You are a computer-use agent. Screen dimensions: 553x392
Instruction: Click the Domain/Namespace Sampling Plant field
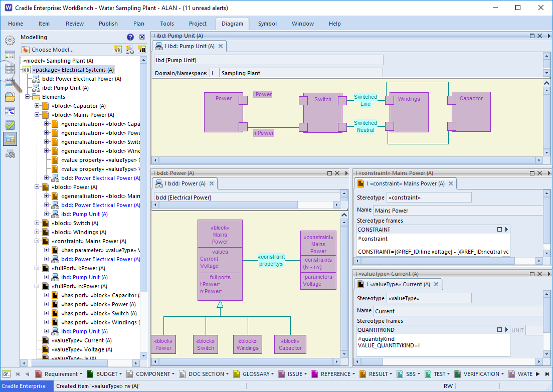pyautogui.click(x=301, y=73)
